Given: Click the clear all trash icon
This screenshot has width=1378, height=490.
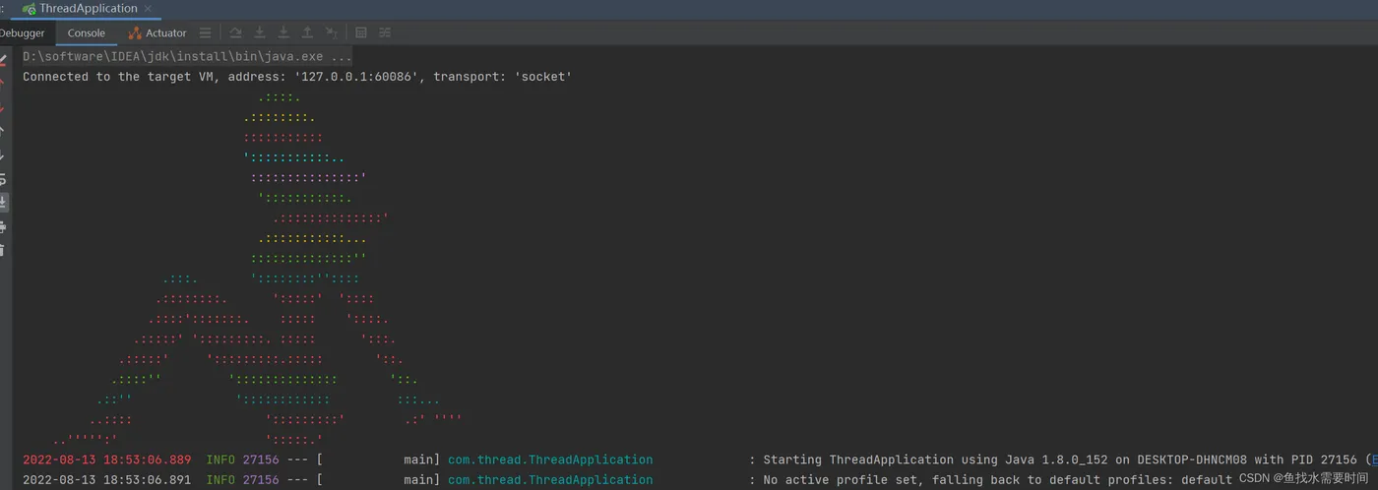Looking at the screenshot, I should pos(3,250).
